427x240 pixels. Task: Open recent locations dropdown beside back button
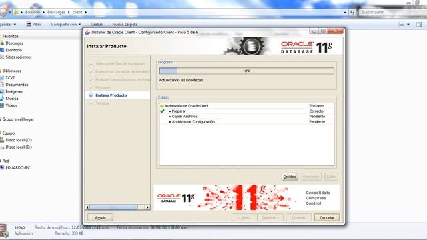click(10, 12)
